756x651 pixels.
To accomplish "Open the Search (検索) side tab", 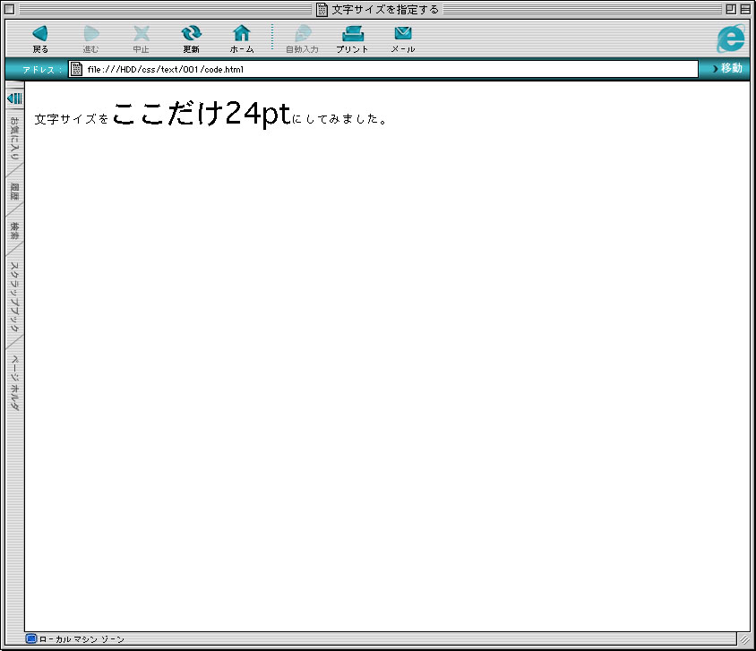I will tap(14, 231).
